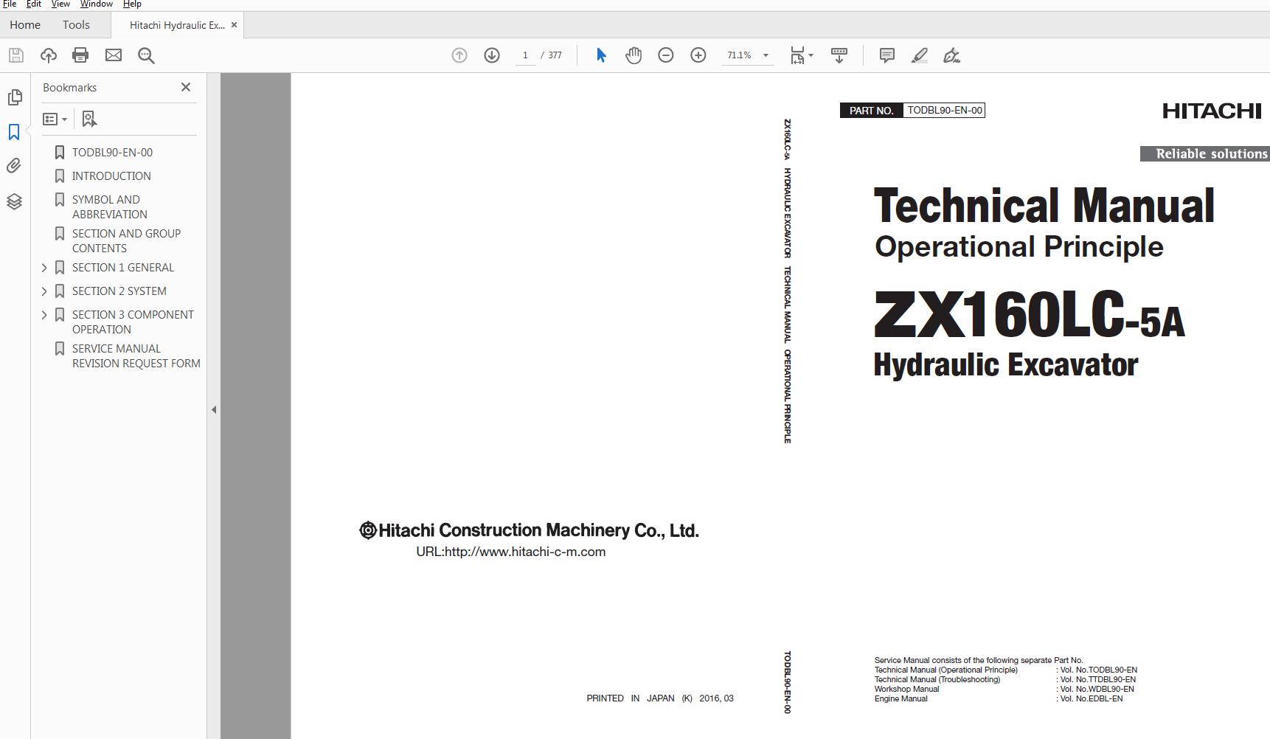This screenshot has width=1270, height=739.
Task: Open the Attachments panel paperclip icon
Action: (x=14, y=166)
